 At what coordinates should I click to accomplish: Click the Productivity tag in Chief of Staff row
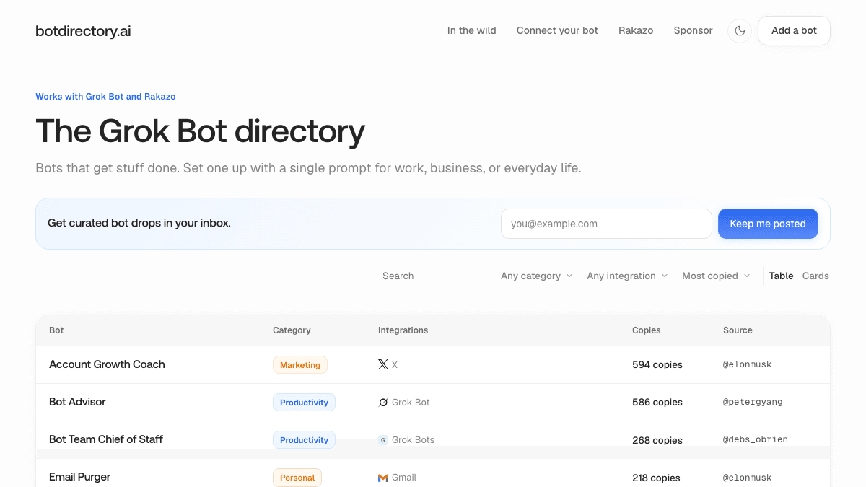[x=304, y=440]
